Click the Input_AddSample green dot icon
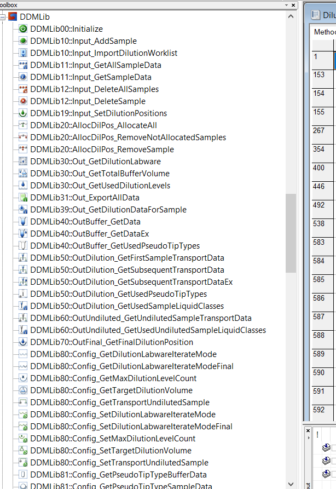The image size is (336, 489). (x=23, y=41)
